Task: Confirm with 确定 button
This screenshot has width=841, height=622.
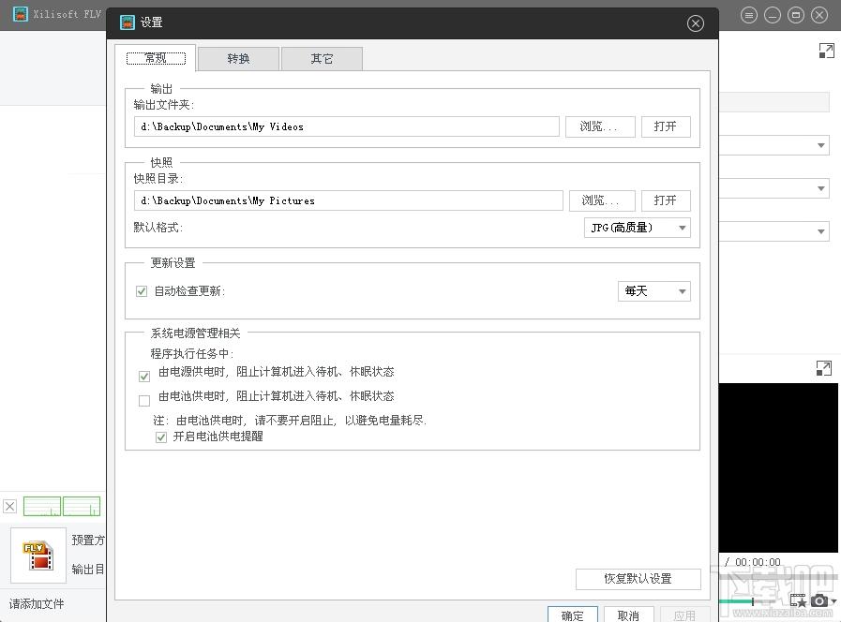Action: (572, 615)
